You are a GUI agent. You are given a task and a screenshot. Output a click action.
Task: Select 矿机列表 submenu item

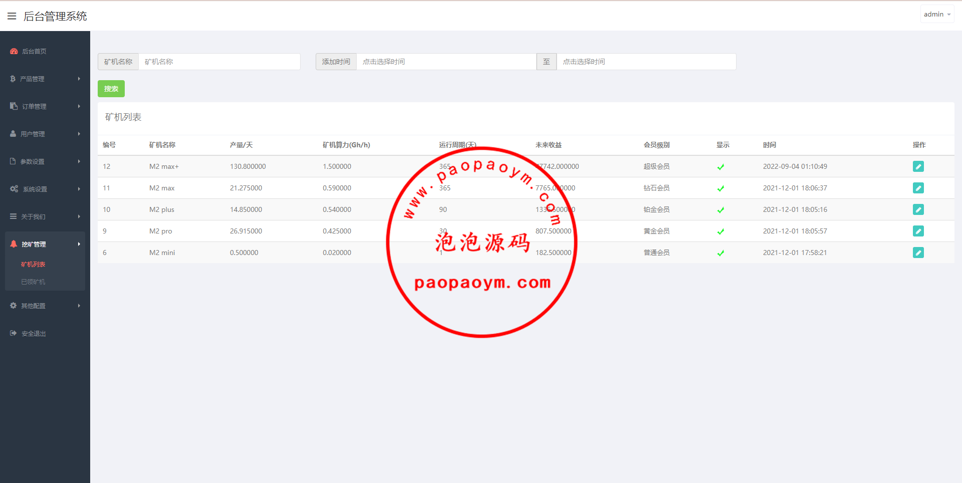33,264
